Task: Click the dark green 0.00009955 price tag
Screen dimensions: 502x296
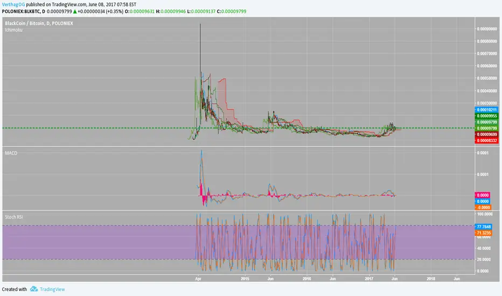Action: (x=486, y=116)
